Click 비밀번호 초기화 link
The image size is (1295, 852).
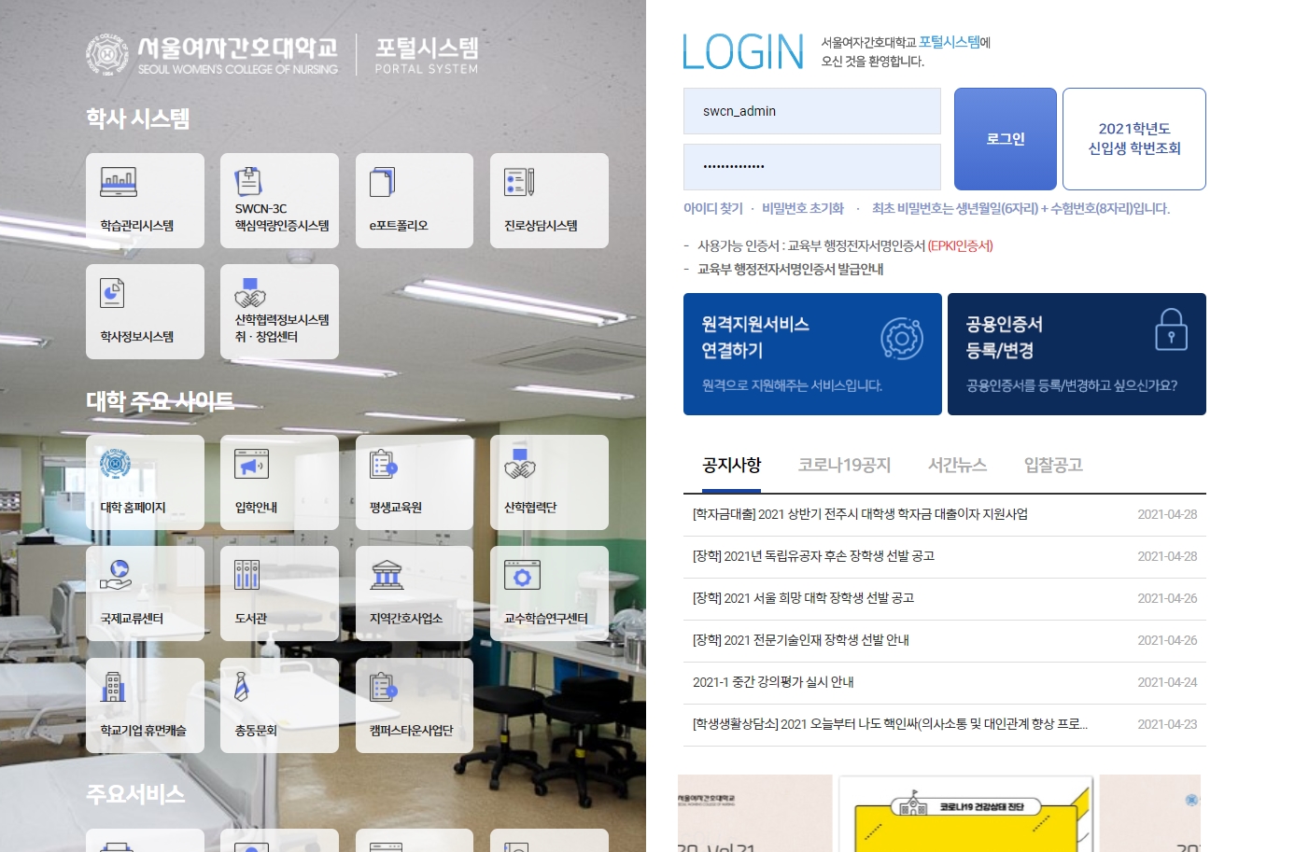point(803,208)
